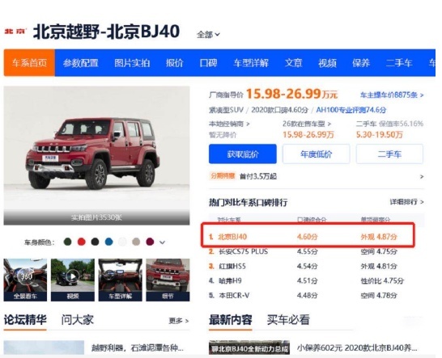442x358 pixels.
Task: Open the 二手车 navigation tab
Action: [x=399, y=63]
